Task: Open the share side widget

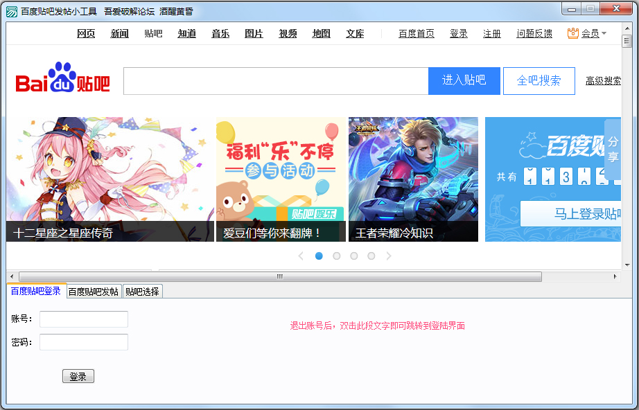Action: pos(613,149)
